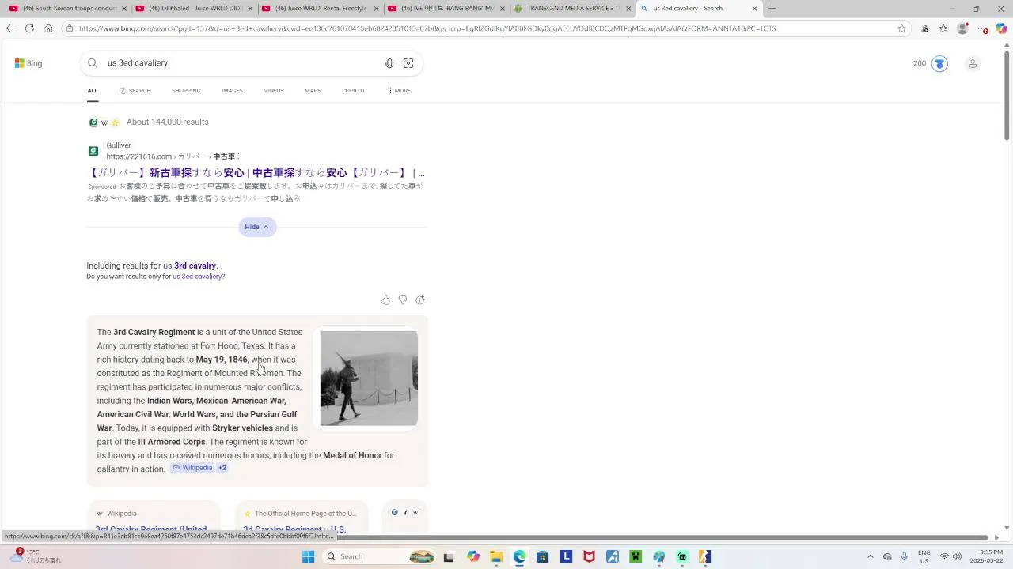Open the ENG US language switcher
Image resolution: width=1013 pixels, height=569 pixels.
924,556
